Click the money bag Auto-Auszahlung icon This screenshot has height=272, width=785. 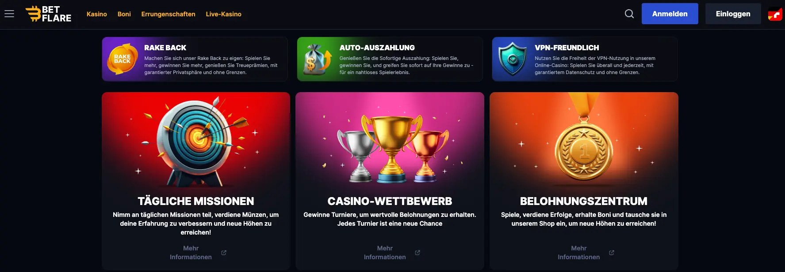(317, 59)
